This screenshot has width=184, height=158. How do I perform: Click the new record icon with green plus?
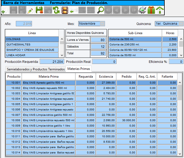[5, 10]
